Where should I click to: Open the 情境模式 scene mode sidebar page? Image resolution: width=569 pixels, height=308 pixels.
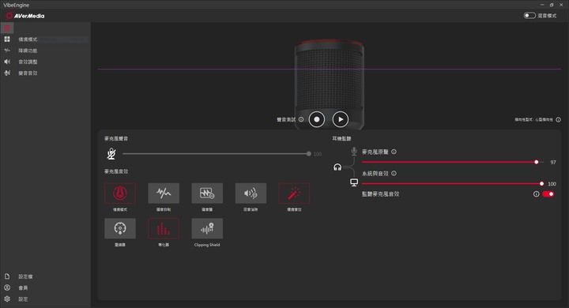click(x=45, y=39)
